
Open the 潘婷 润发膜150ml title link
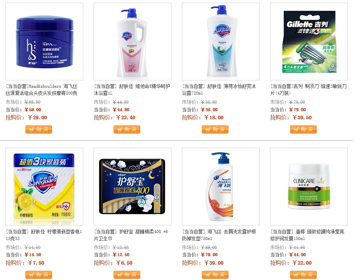pos(307,235)
